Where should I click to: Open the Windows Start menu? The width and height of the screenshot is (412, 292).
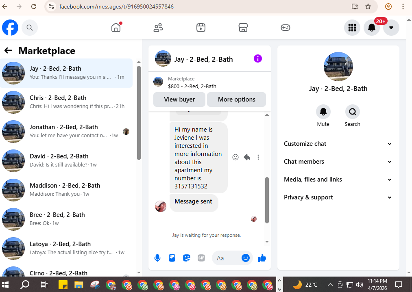(x=5, y=285)
